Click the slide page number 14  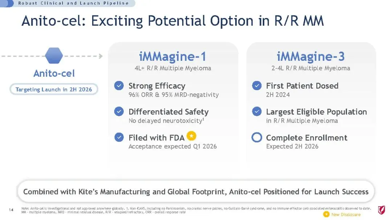(11, 210)
